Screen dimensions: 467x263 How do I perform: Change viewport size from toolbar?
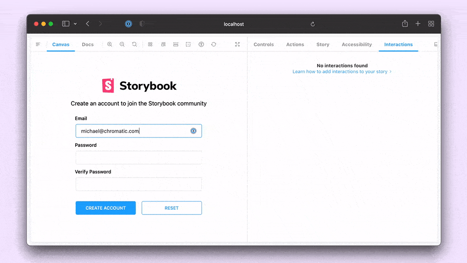163,44
